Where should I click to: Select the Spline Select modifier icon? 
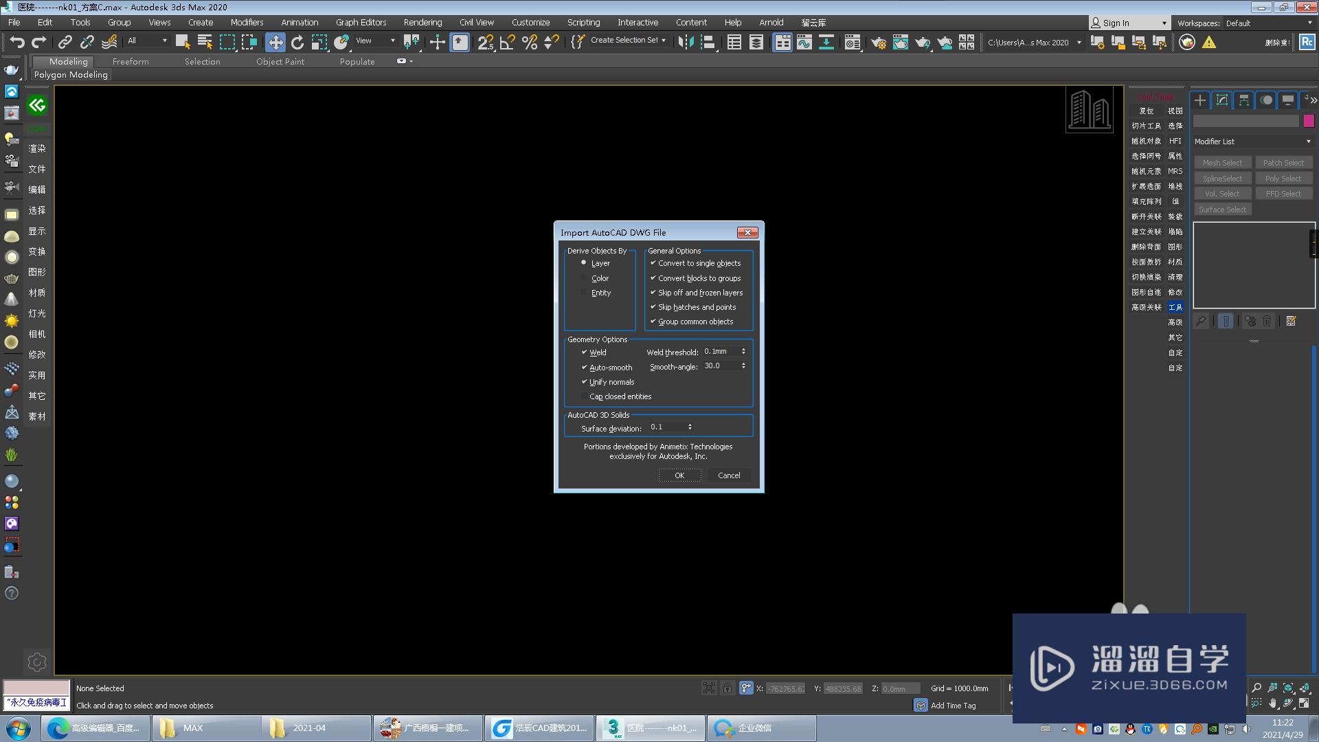coord(1222,177)
